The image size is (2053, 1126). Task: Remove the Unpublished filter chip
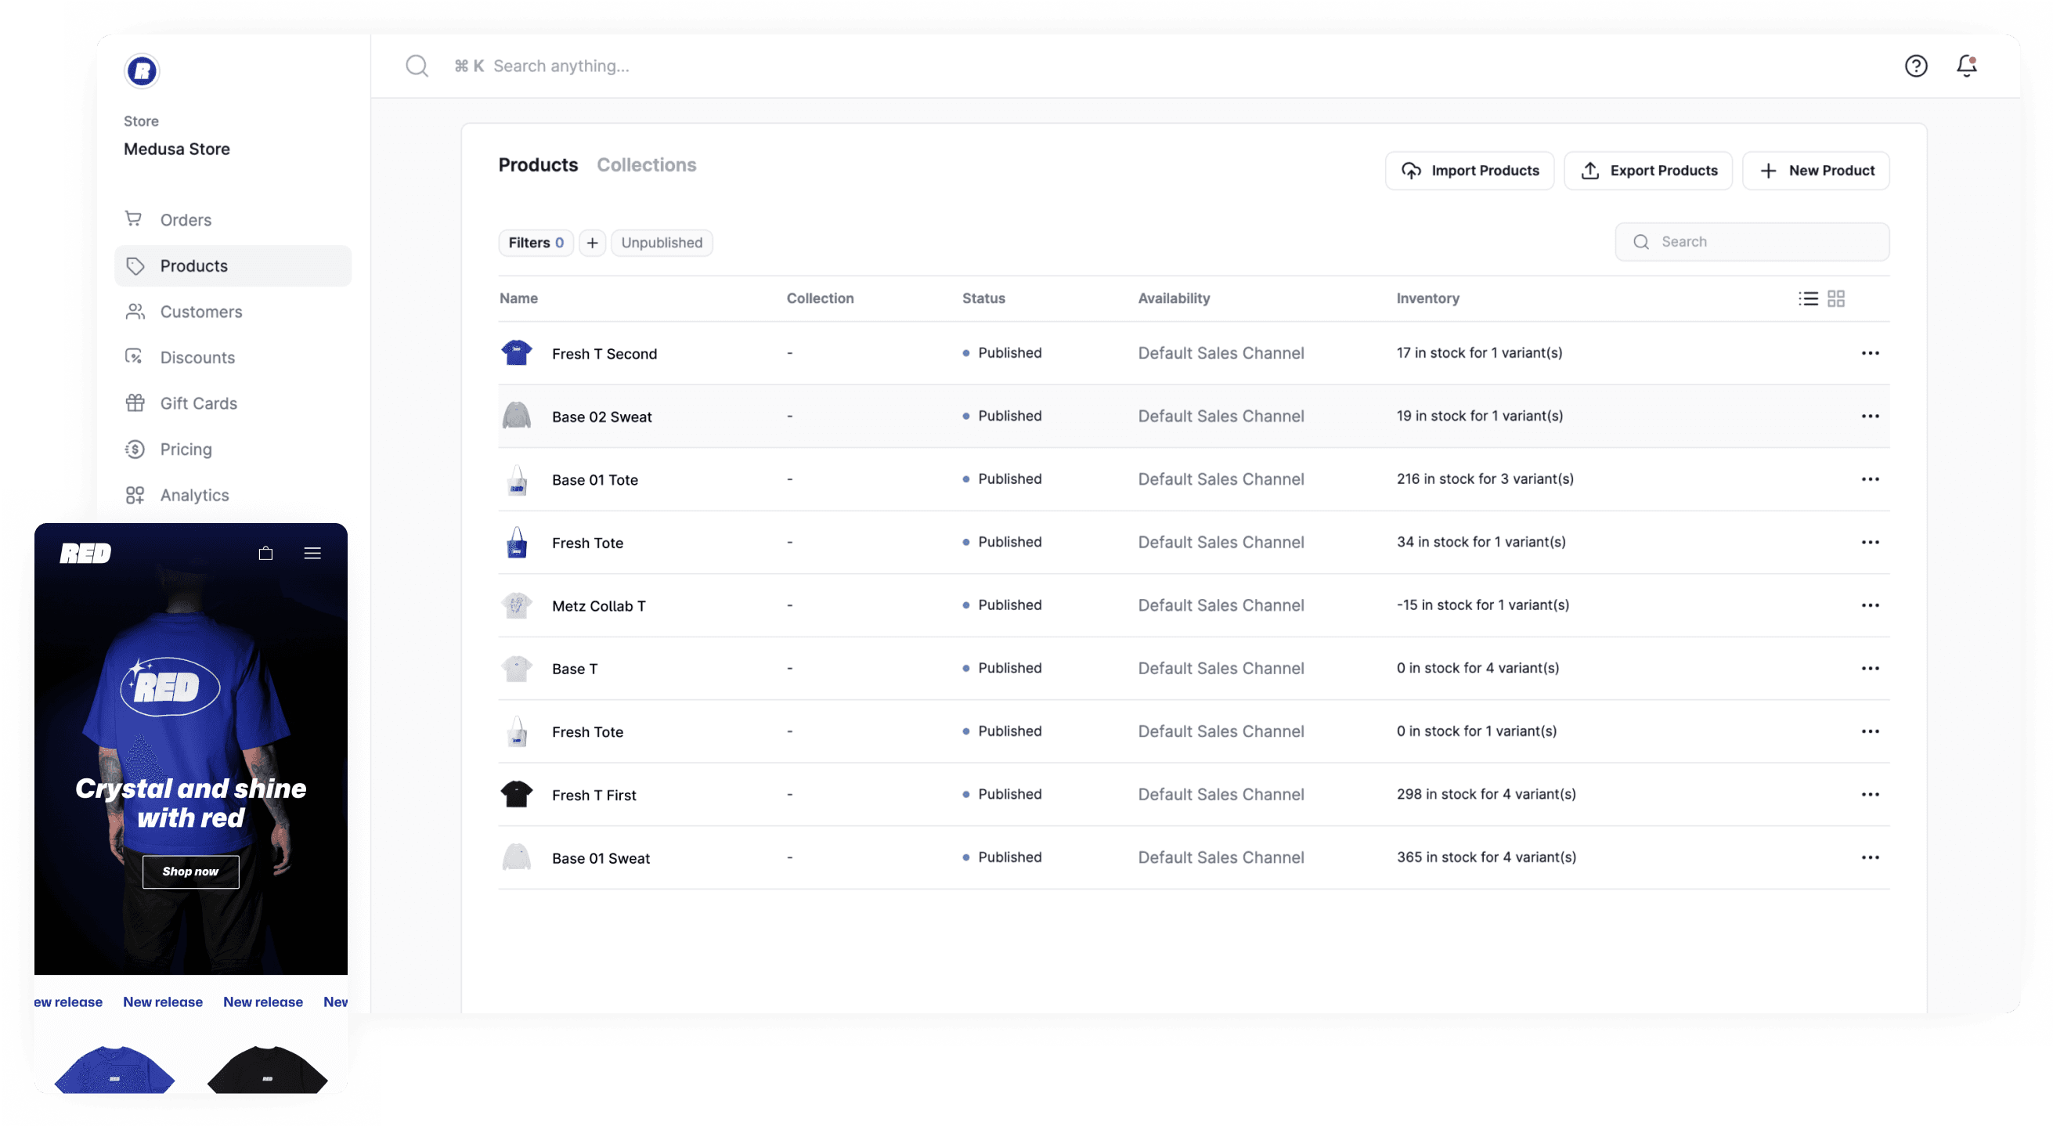[662, 242]
